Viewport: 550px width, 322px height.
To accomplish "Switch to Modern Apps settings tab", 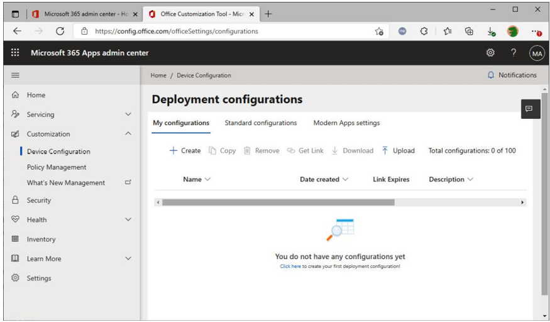I will 346,123.
